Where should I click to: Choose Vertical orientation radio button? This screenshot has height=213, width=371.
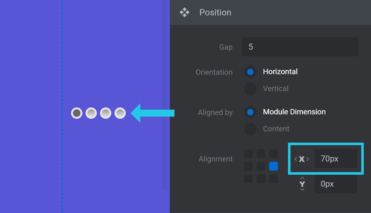pos(250,89)
